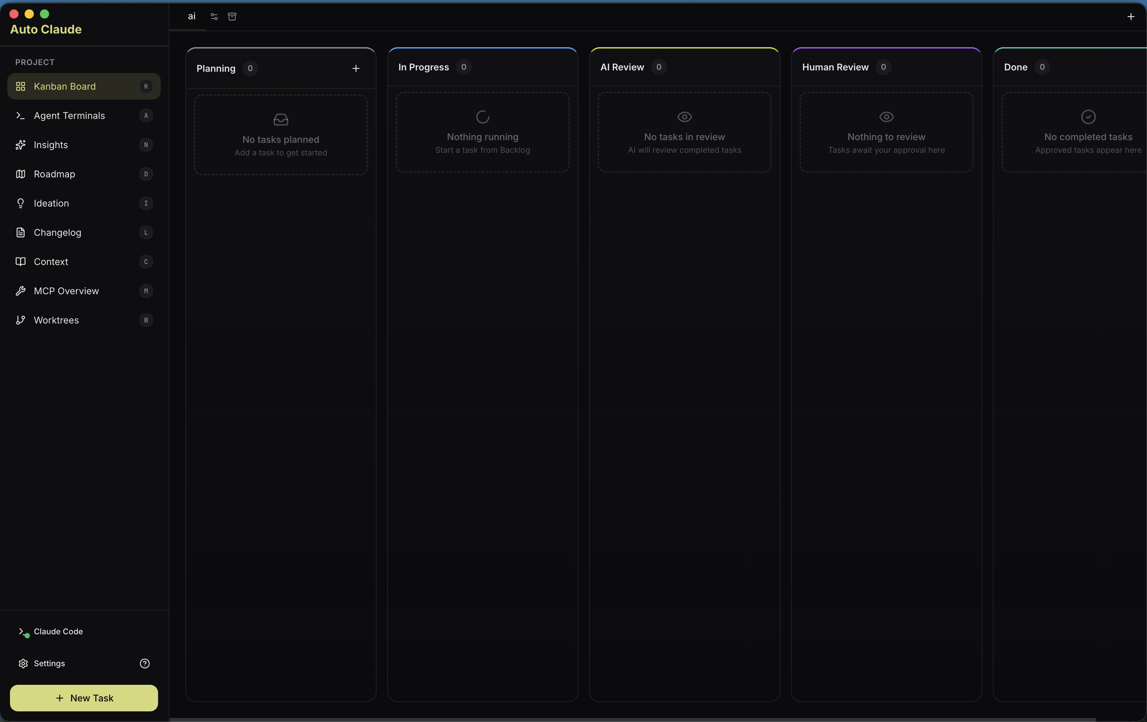
Task: Click the project settings sliders icon
Action: tap(214, 17)
